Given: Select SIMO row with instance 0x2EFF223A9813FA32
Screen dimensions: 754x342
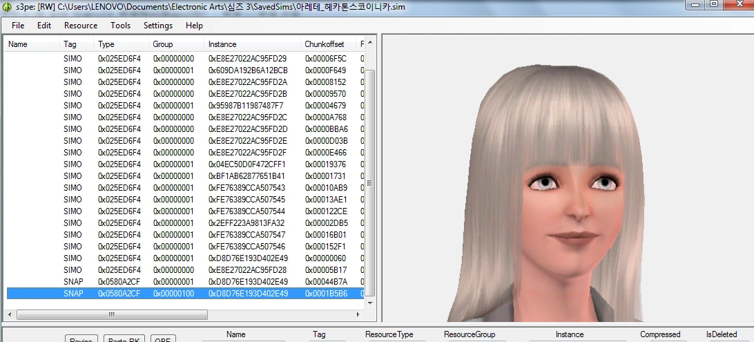Looking at the screenshot, I should click(x=185, y=222).
